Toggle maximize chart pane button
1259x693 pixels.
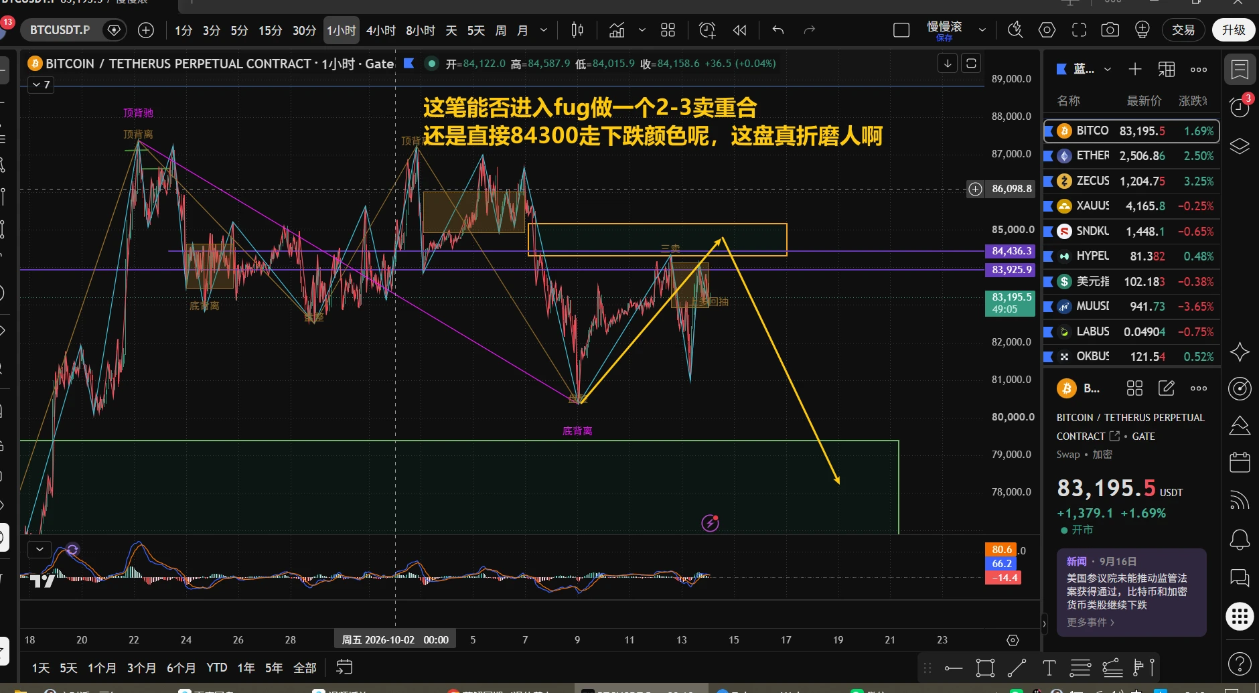tap(971, 64)
